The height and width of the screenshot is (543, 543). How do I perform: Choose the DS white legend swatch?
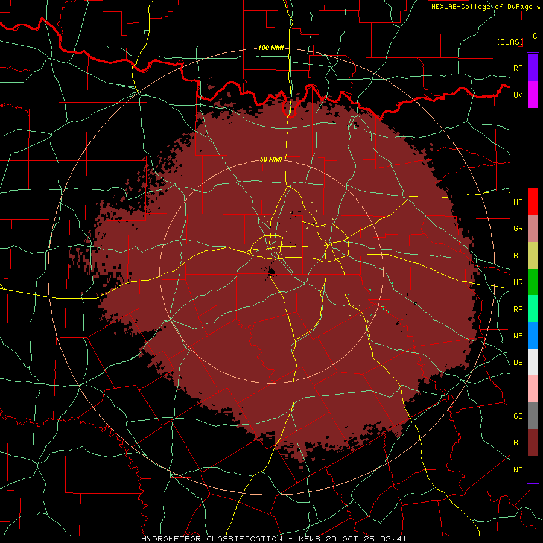coord(533,362)
